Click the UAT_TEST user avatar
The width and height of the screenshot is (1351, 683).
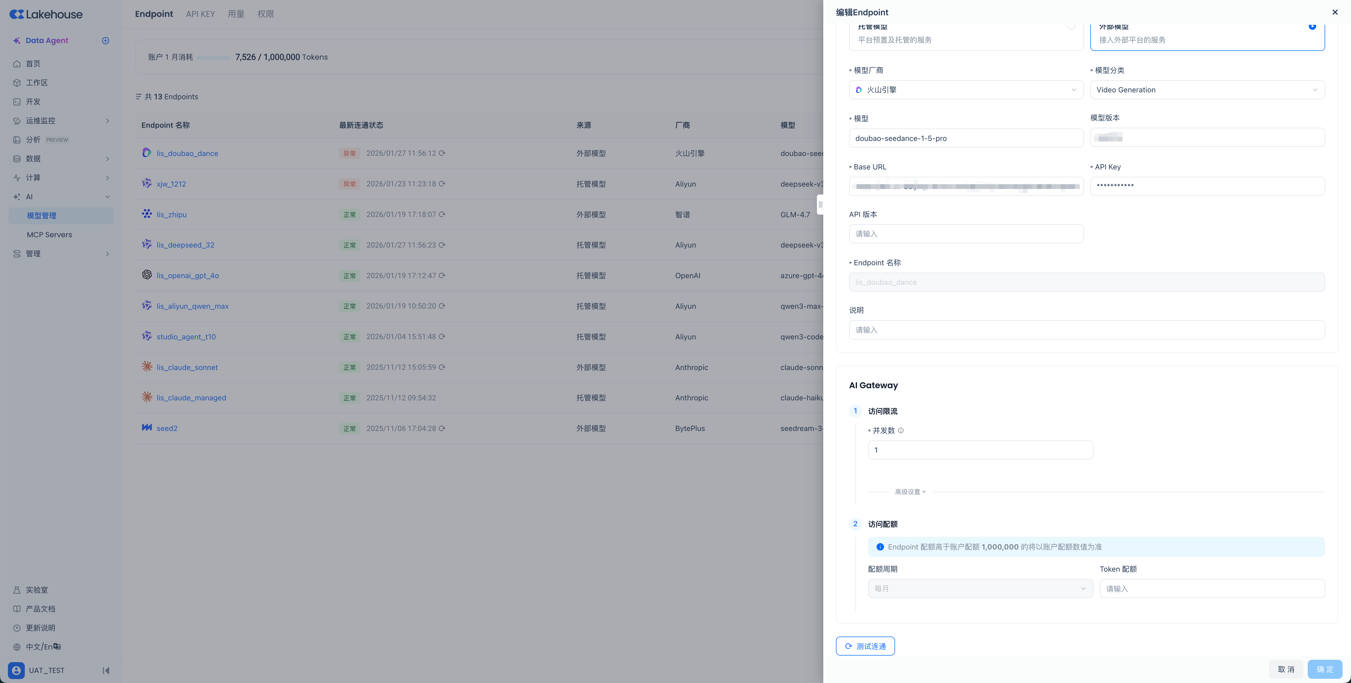click(16, 670)
